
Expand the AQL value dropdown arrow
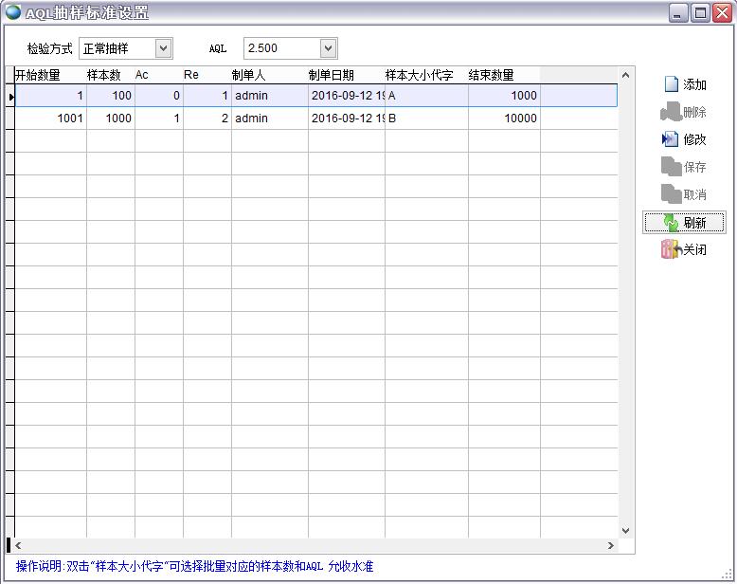coord(328,48)
